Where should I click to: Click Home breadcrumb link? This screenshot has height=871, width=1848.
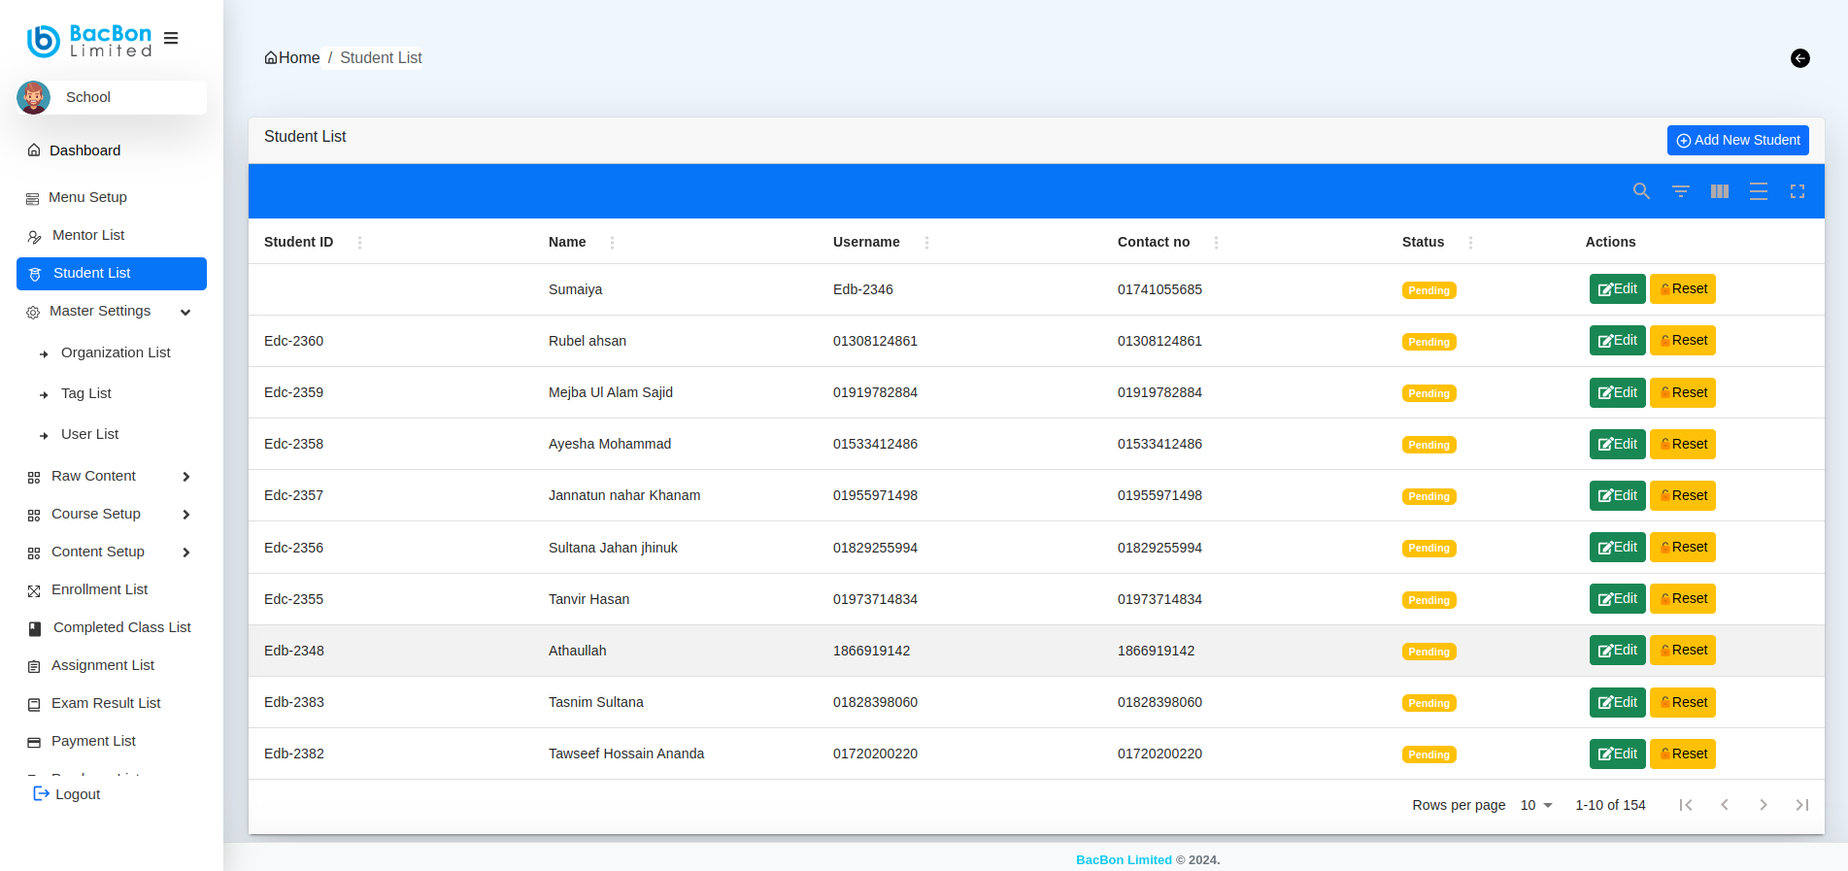pos(292,58)
